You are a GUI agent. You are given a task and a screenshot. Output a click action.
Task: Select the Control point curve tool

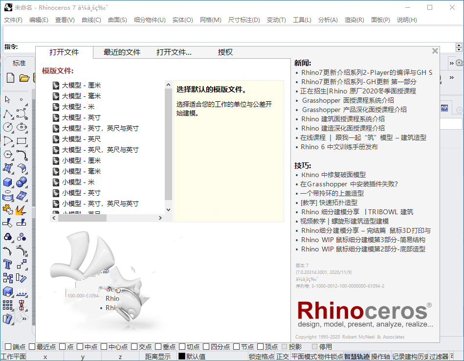(22, 113)
